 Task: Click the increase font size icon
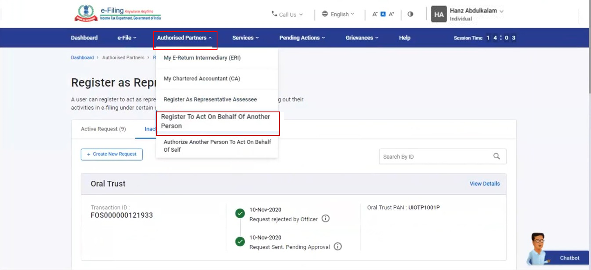[392, 14]
